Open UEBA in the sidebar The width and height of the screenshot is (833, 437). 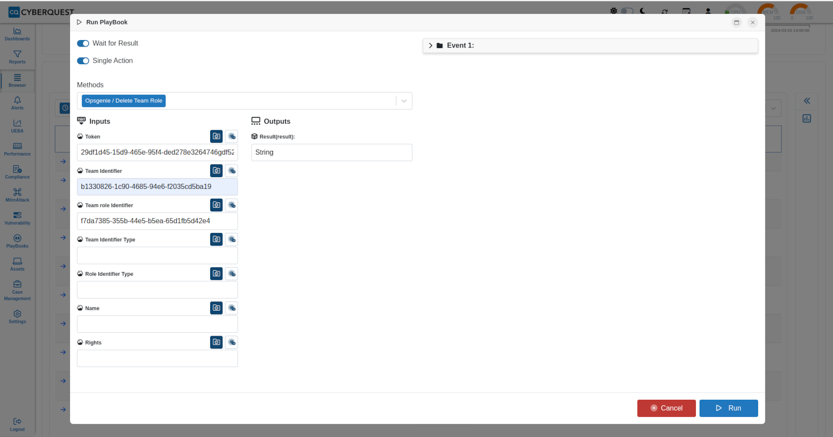[x=17, y=126]
